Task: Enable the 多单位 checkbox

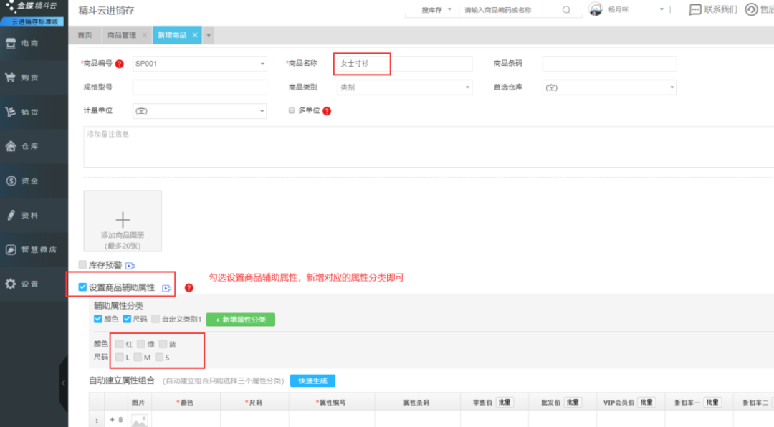Action: point(291,110)
